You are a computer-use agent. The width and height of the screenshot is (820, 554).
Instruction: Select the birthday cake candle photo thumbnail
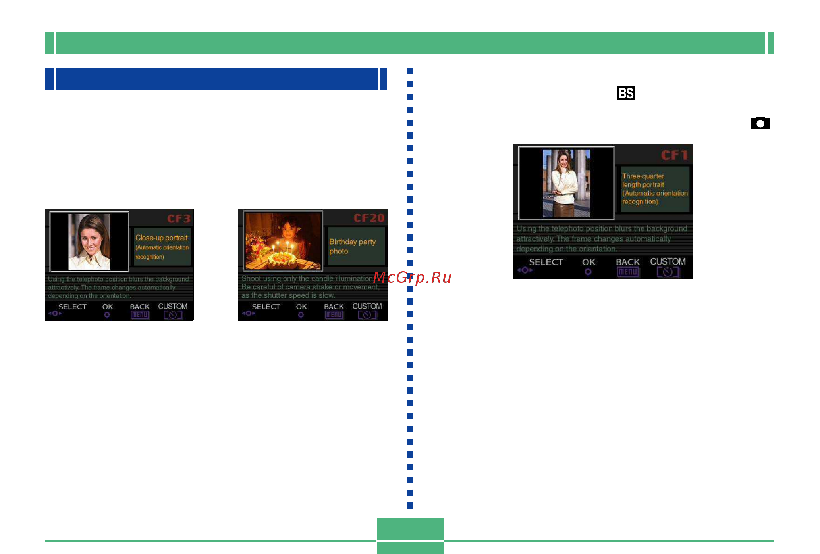click(x=283, y=241)
